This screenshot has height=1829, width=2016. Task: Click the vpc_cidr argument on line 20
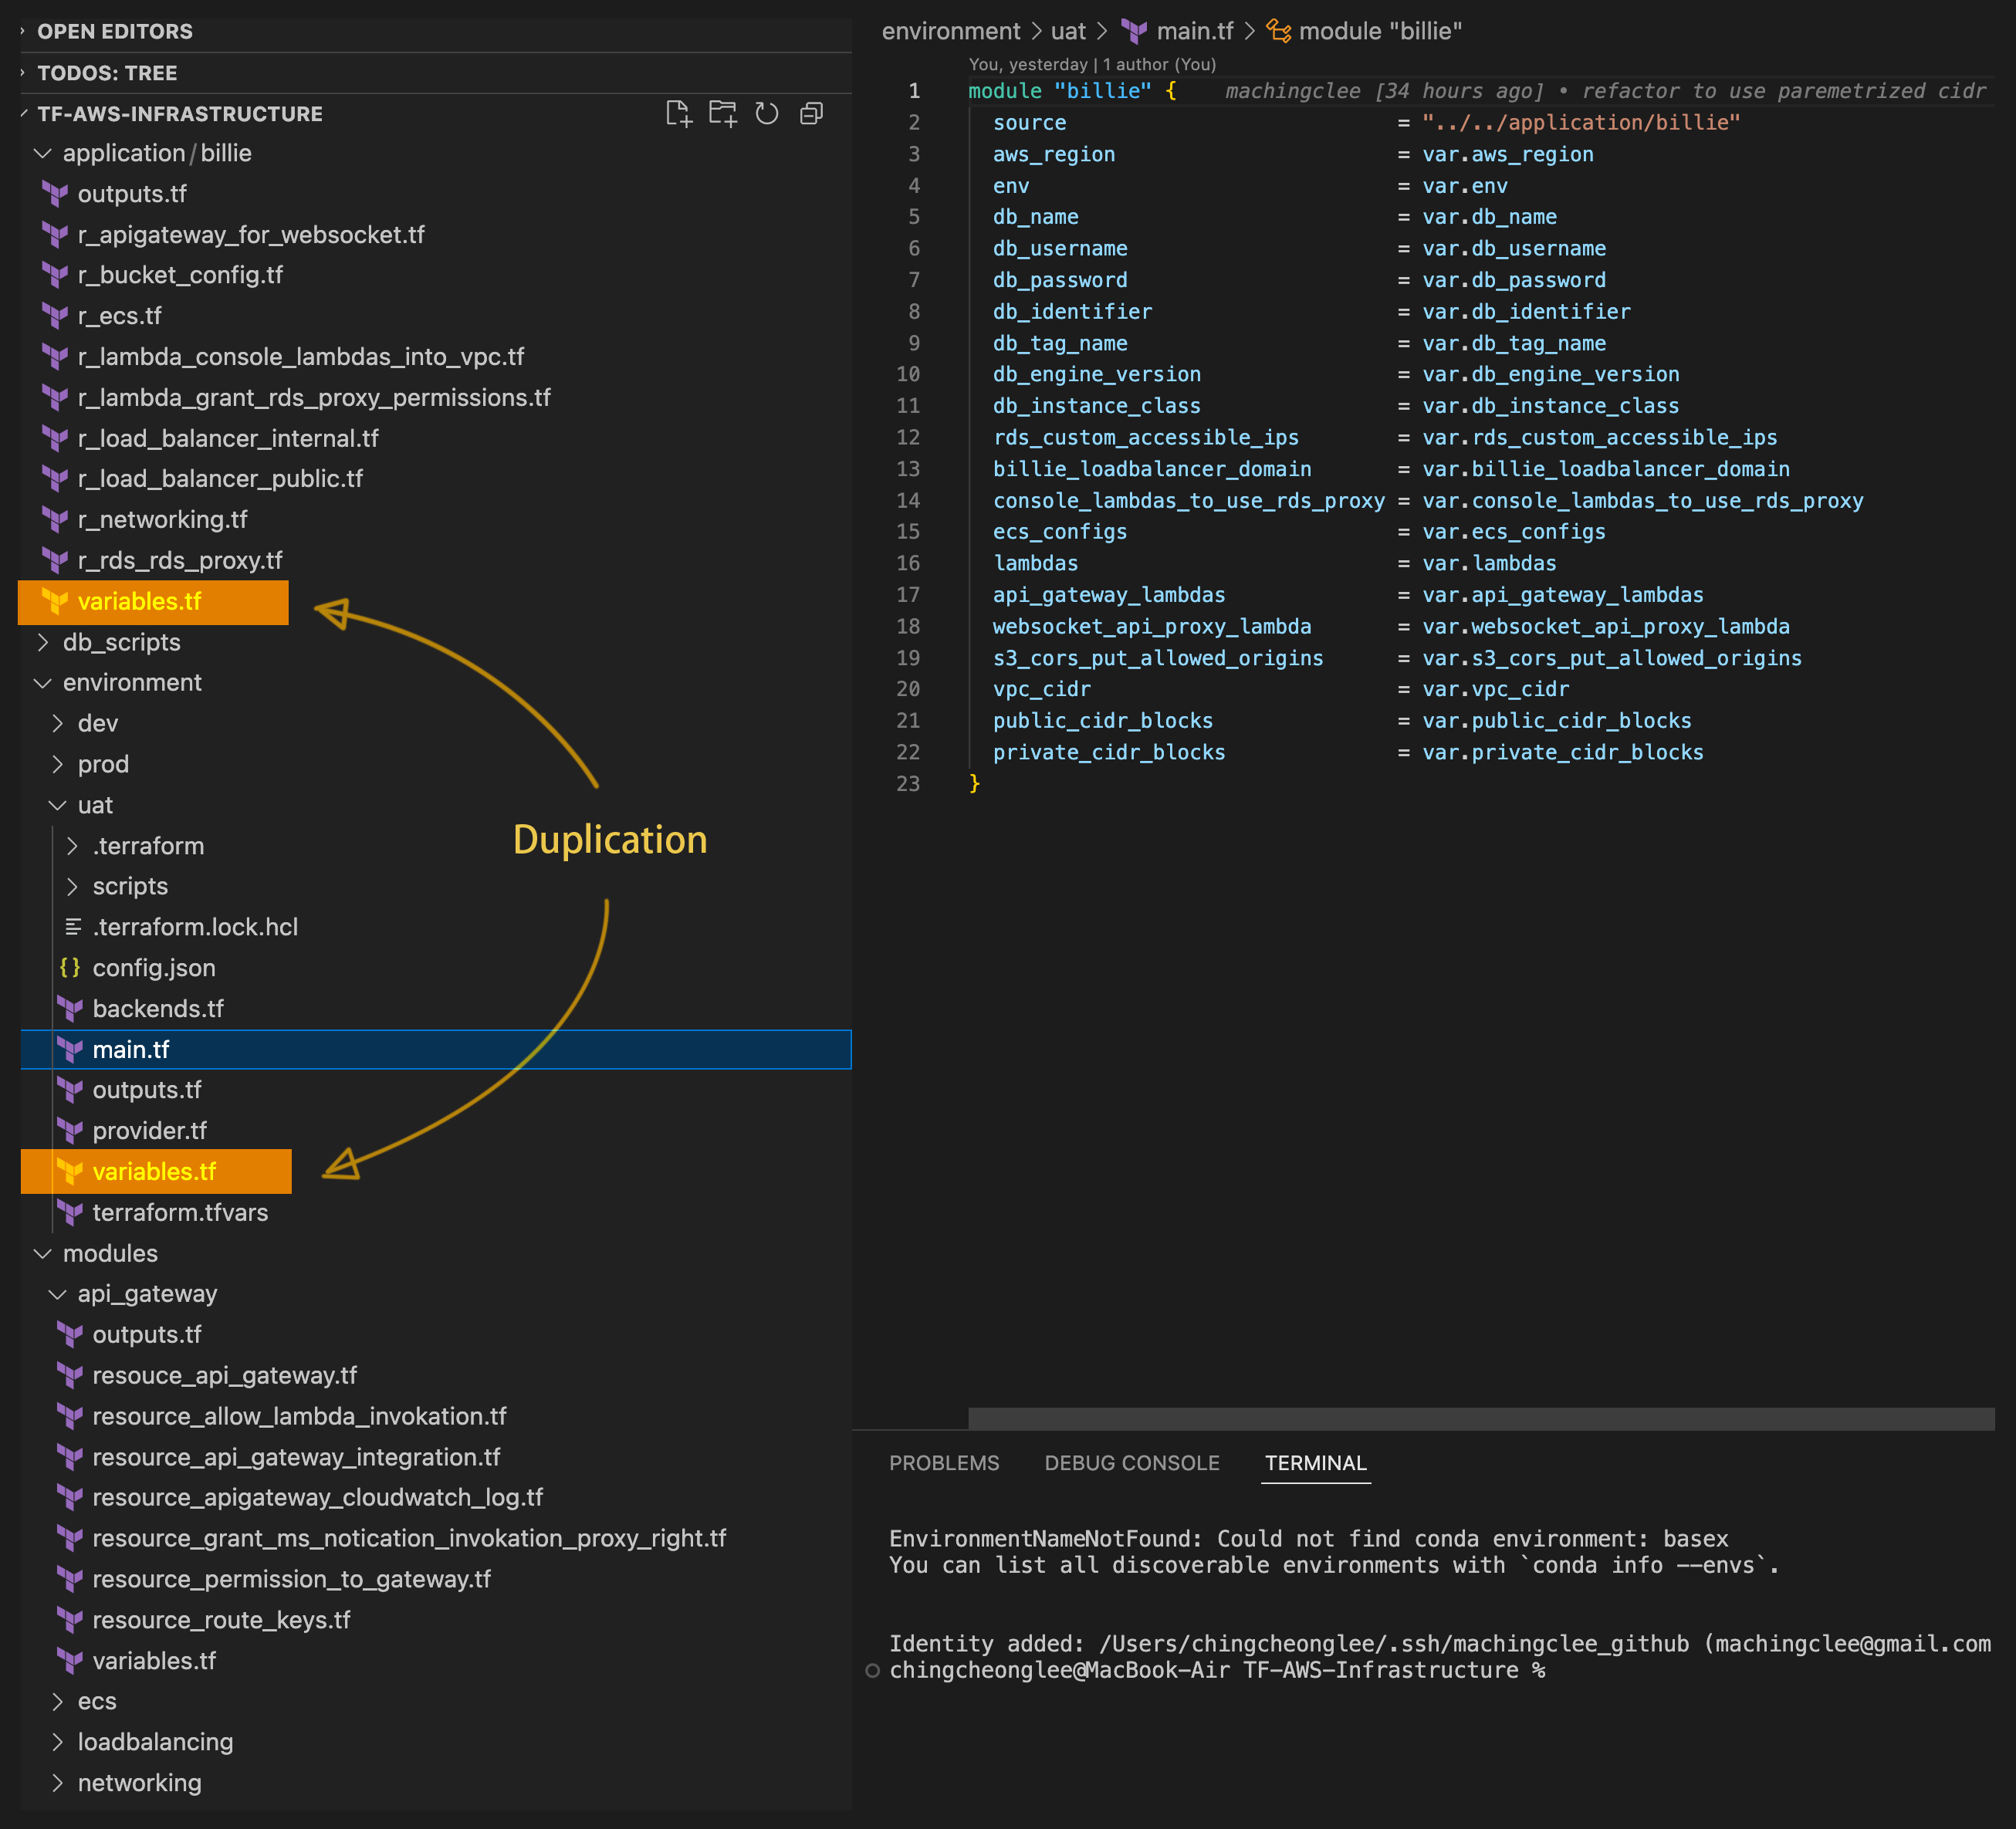(x=1041, y=689)
